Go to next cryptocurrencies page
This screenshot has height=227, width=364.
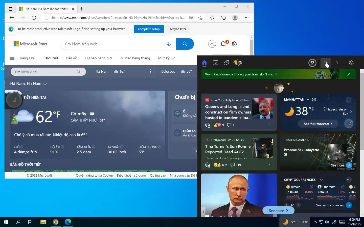pyautogui.click(x=299, y=205)
